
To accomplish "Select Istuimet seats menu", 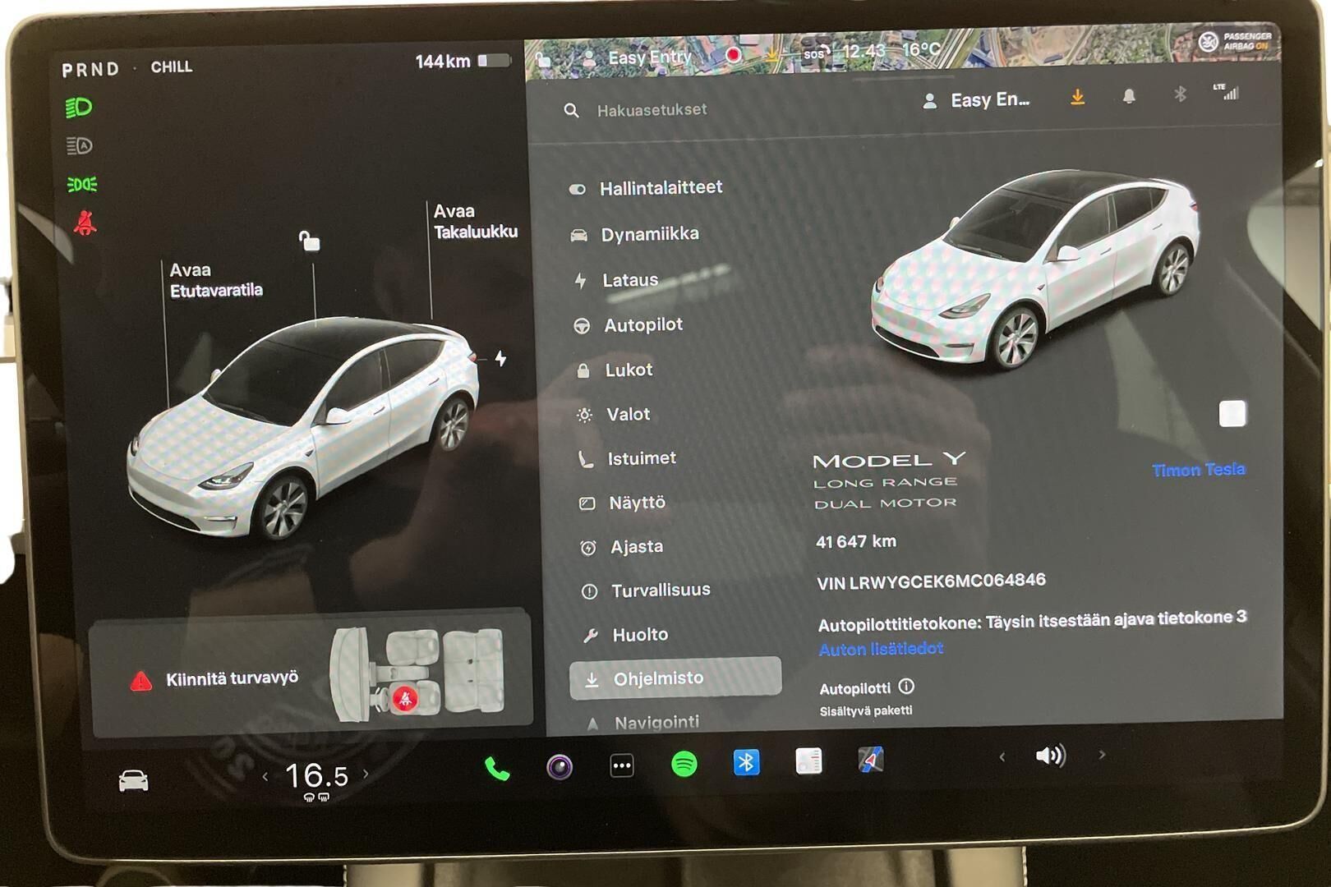I will (x=628, y=458).
